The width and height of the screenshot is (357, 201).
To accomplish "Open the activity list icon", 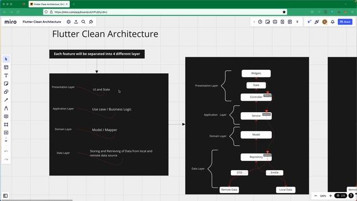I will point(290,22).
